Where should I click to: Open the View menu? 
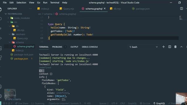(32, 3)
